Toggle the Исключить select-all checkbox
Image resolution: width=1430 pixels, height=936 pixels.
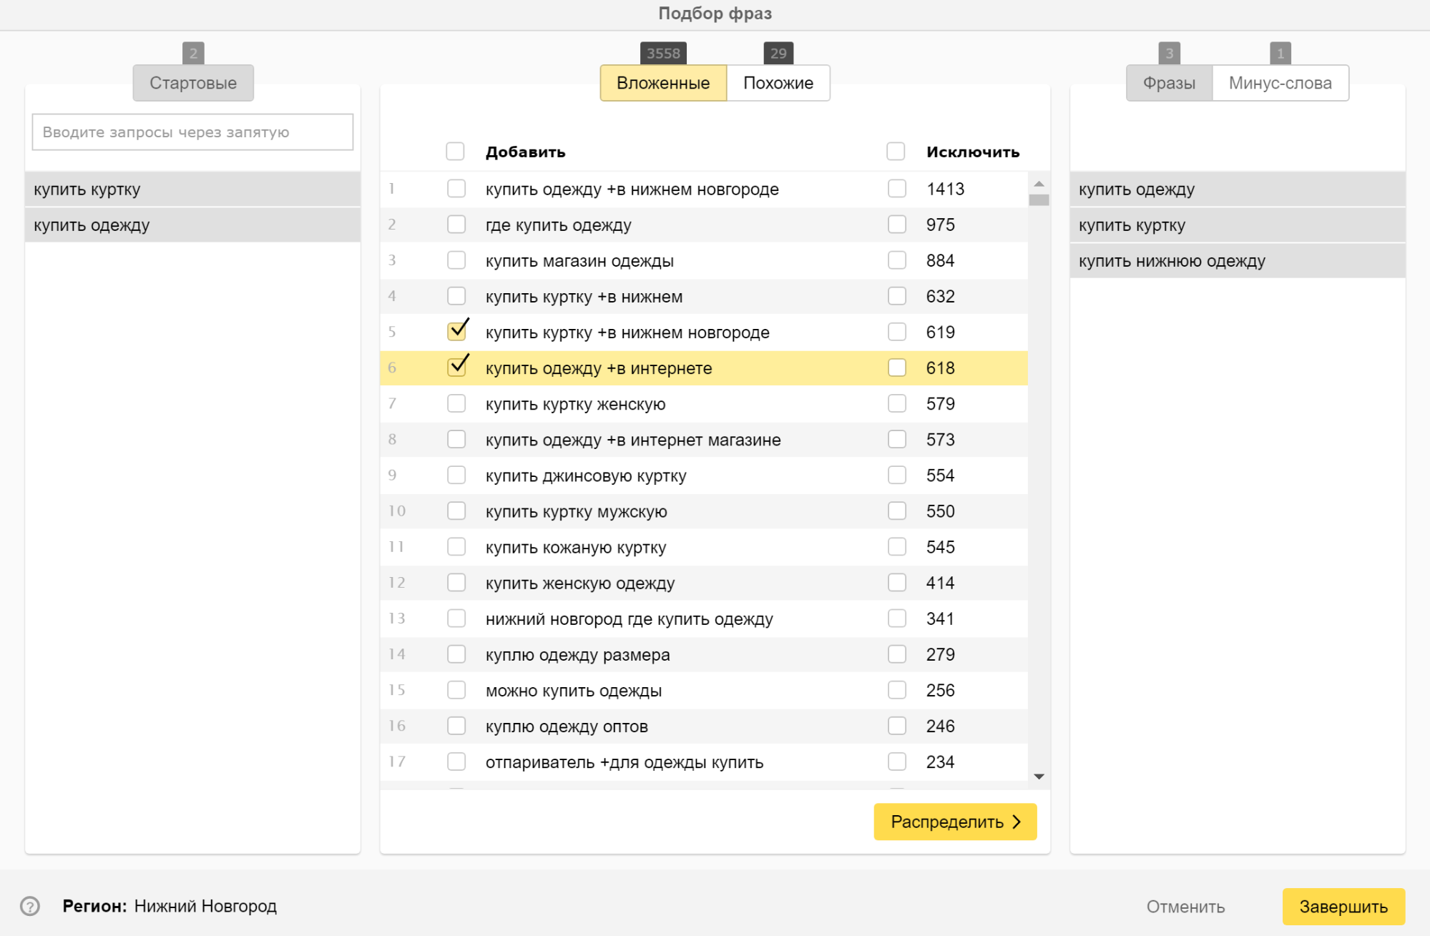pos(895,152)
